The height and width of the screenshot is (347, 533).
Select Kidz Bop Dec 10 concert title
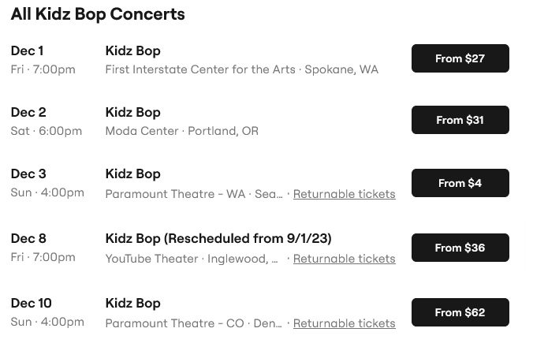click(x=132, y=303)
